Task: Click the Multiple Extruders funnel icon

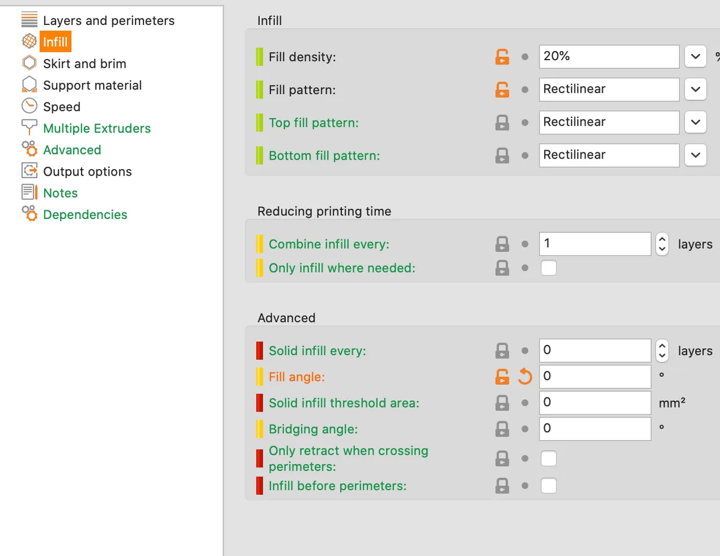Action: click(29, 127)
